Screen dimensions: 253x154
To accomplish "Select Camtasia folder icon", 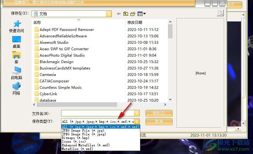I will point(37,75).
